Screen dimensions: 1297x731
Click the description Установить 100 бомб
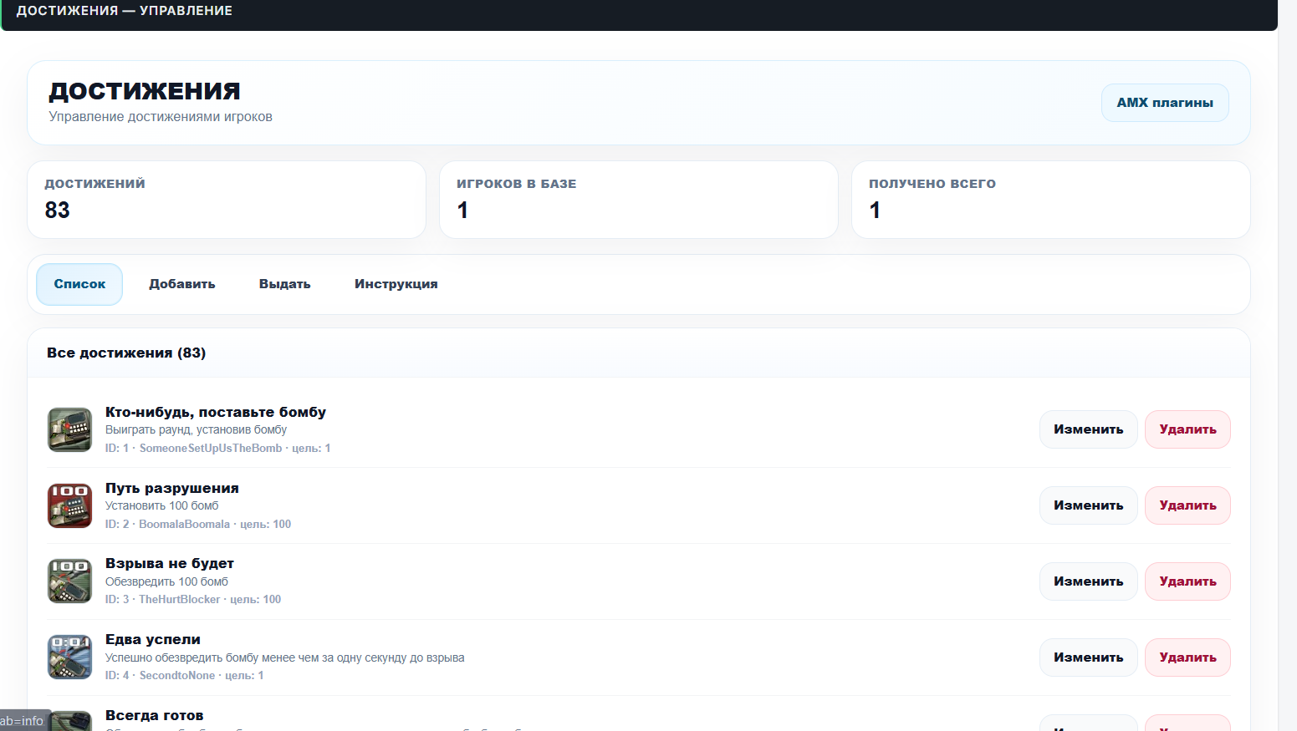[x=162, y=505]
